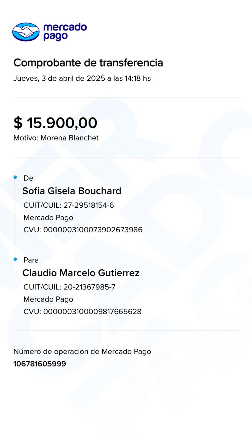
Task: Click the date "Jueves, 3 de abril de 2025"
Action: click(59, 78)
